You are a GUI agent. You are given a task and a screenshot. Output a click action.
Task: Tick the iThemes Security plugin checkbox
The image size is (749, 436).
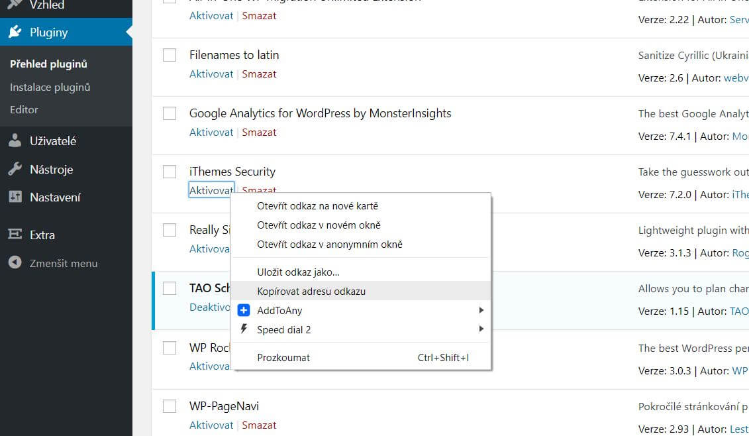point(170,172)
